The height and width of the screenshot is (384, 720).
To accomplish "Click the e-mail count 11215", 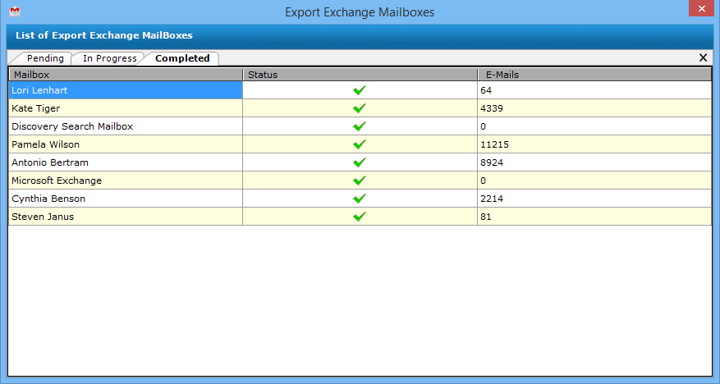I will tap(494, 144).
